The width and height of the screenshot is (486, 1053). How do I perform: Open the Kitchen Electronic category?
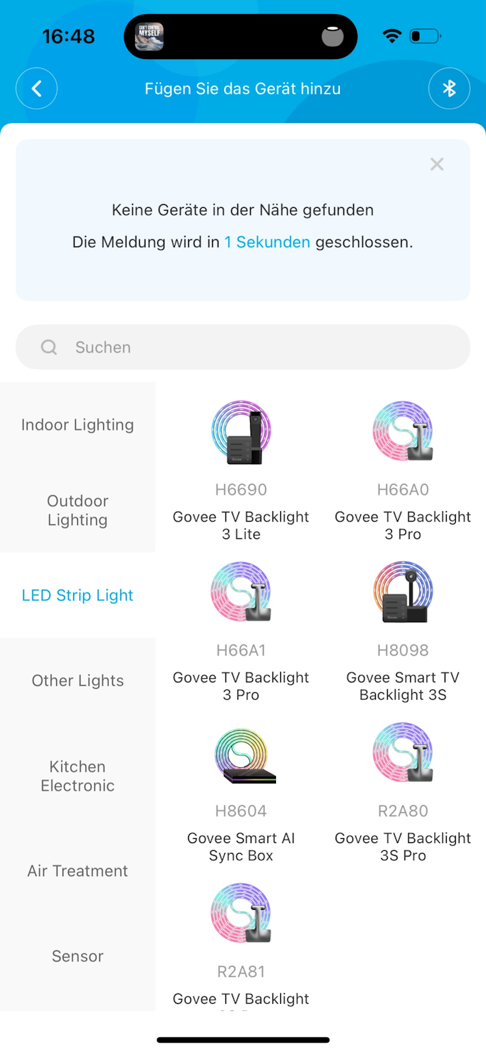tap(77, 776)
